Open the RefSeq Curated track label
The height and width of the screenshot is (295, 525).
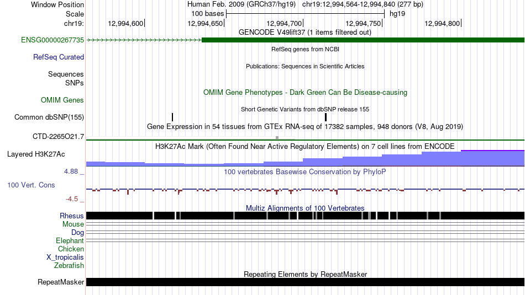point(59,57)
